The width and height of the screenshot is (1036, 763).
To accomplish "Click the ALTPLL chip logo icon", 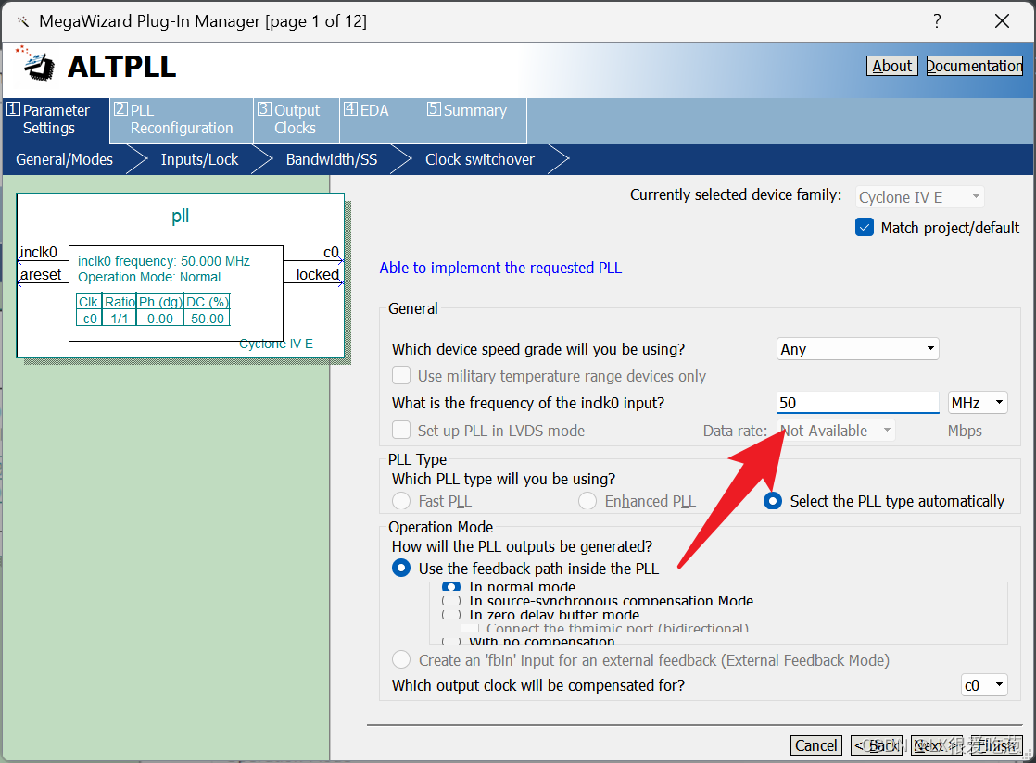I will coord(36,65).
